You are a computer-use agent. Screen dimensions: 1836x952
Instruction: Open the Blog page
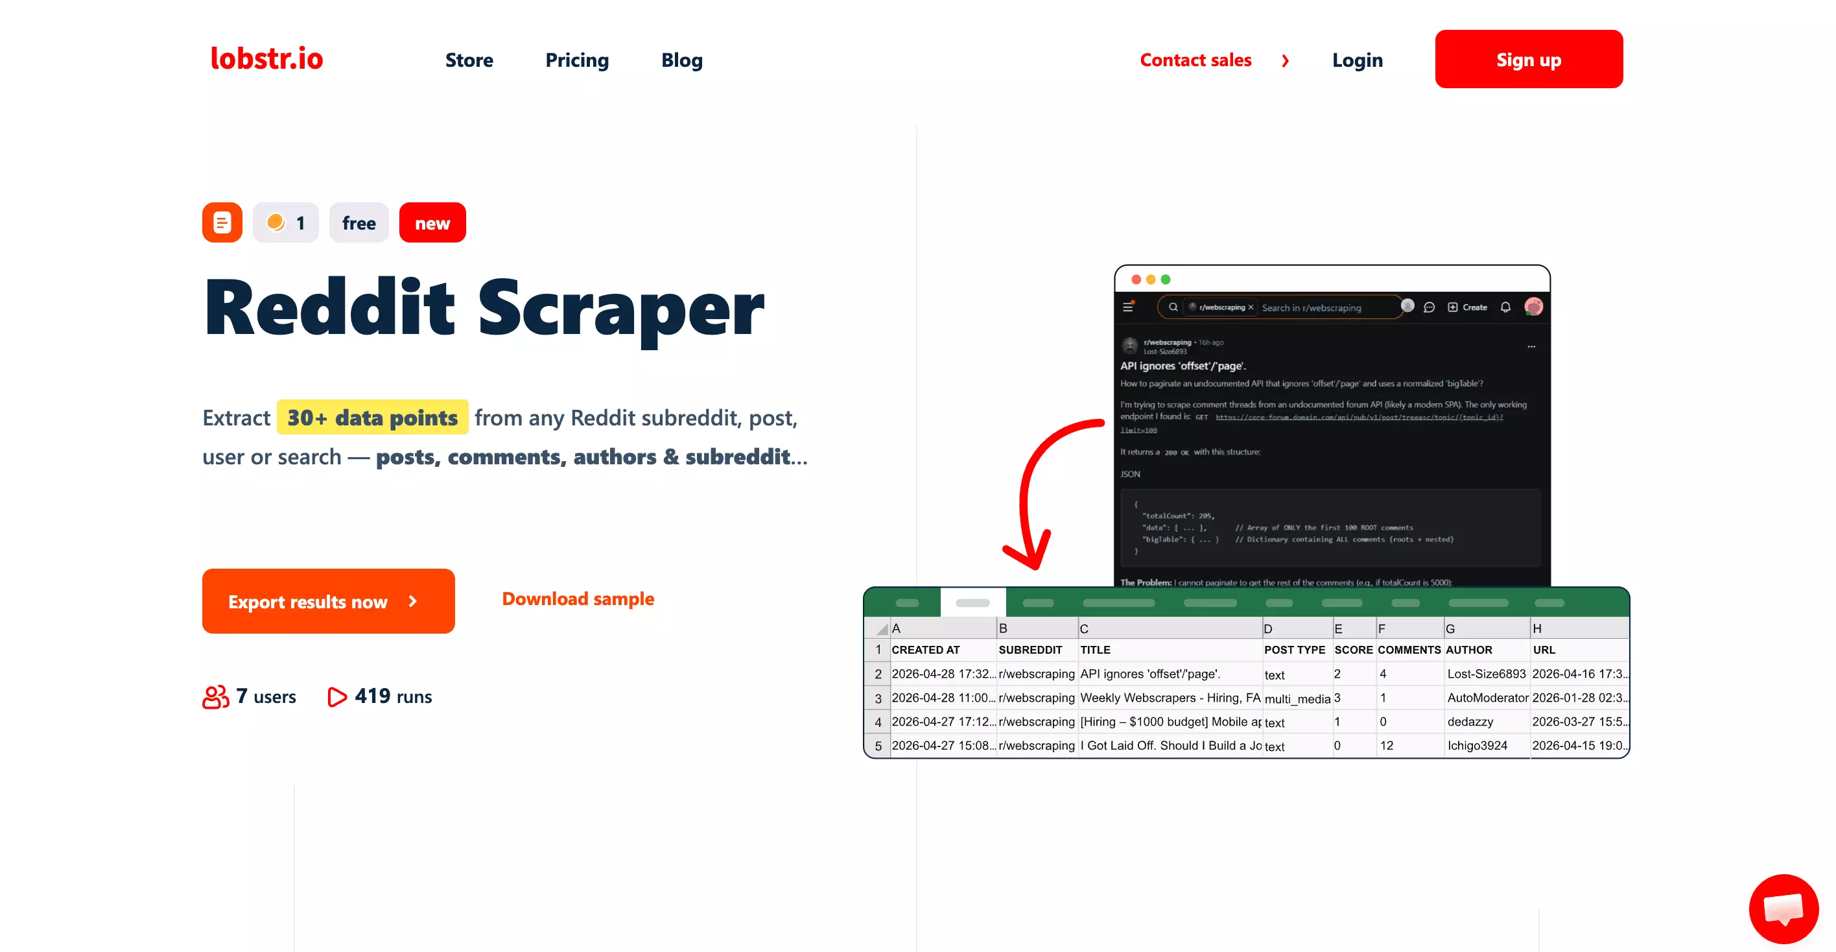681,60
